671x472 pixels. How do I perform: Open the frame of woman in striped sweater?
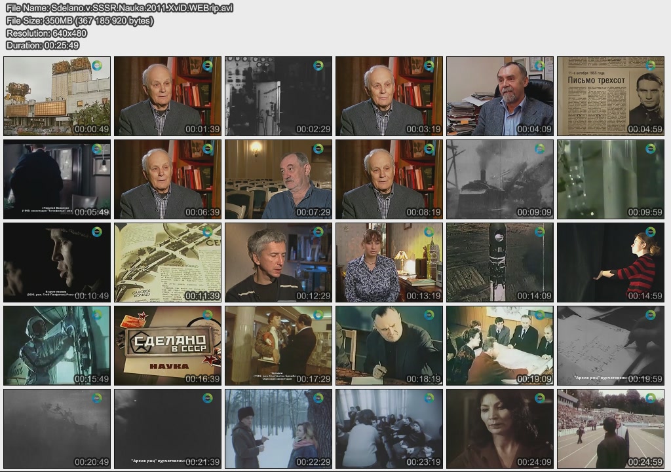point(611,263)
